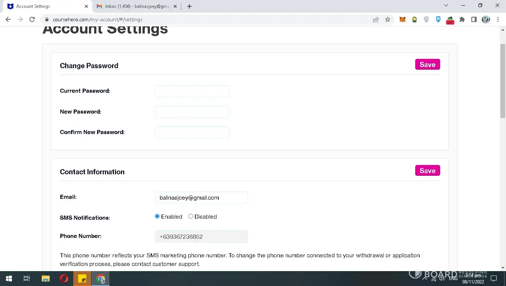Screen dimensions: 506x286
Task: Switch to the Account Settings tab
Action: [x=47, y=6]
